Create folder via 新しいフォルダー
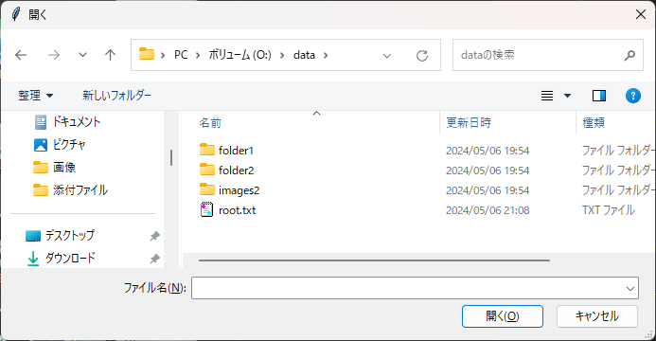 116,96
